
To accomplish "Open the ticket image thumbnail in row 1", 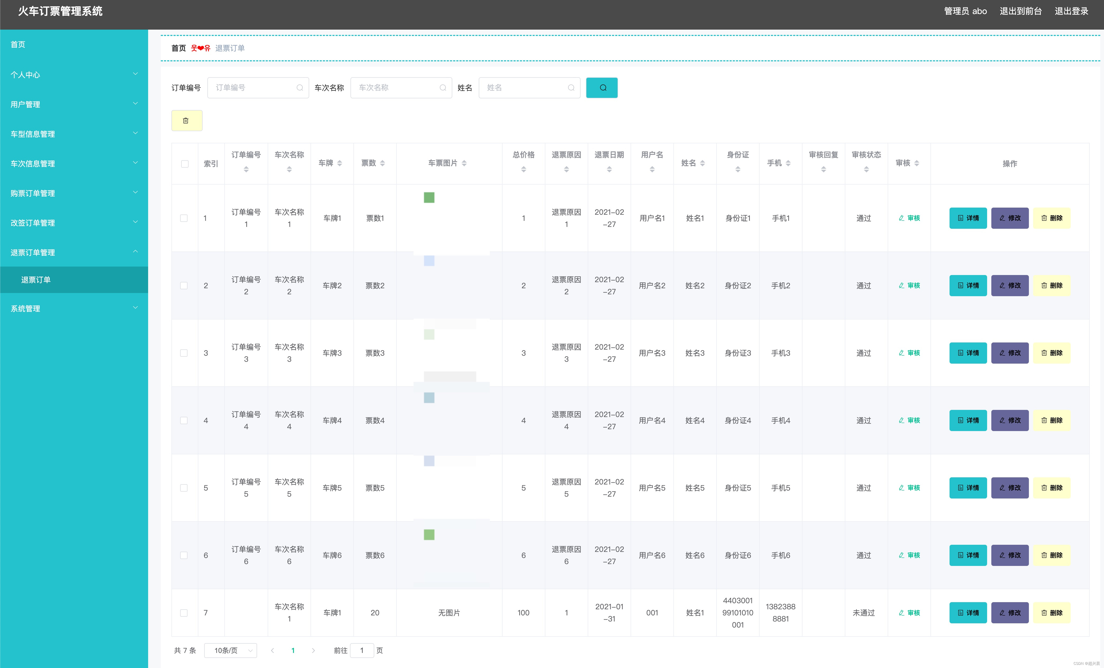I will pyautogui.click(x=429, y=198).
